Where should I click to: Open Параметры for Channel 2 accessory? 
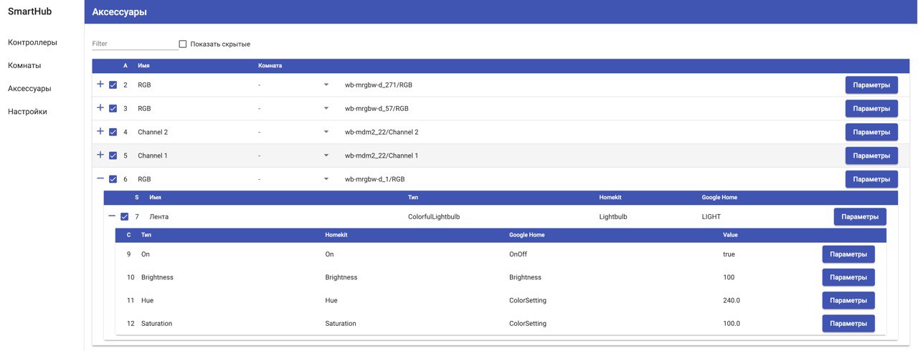coord(871,132)
